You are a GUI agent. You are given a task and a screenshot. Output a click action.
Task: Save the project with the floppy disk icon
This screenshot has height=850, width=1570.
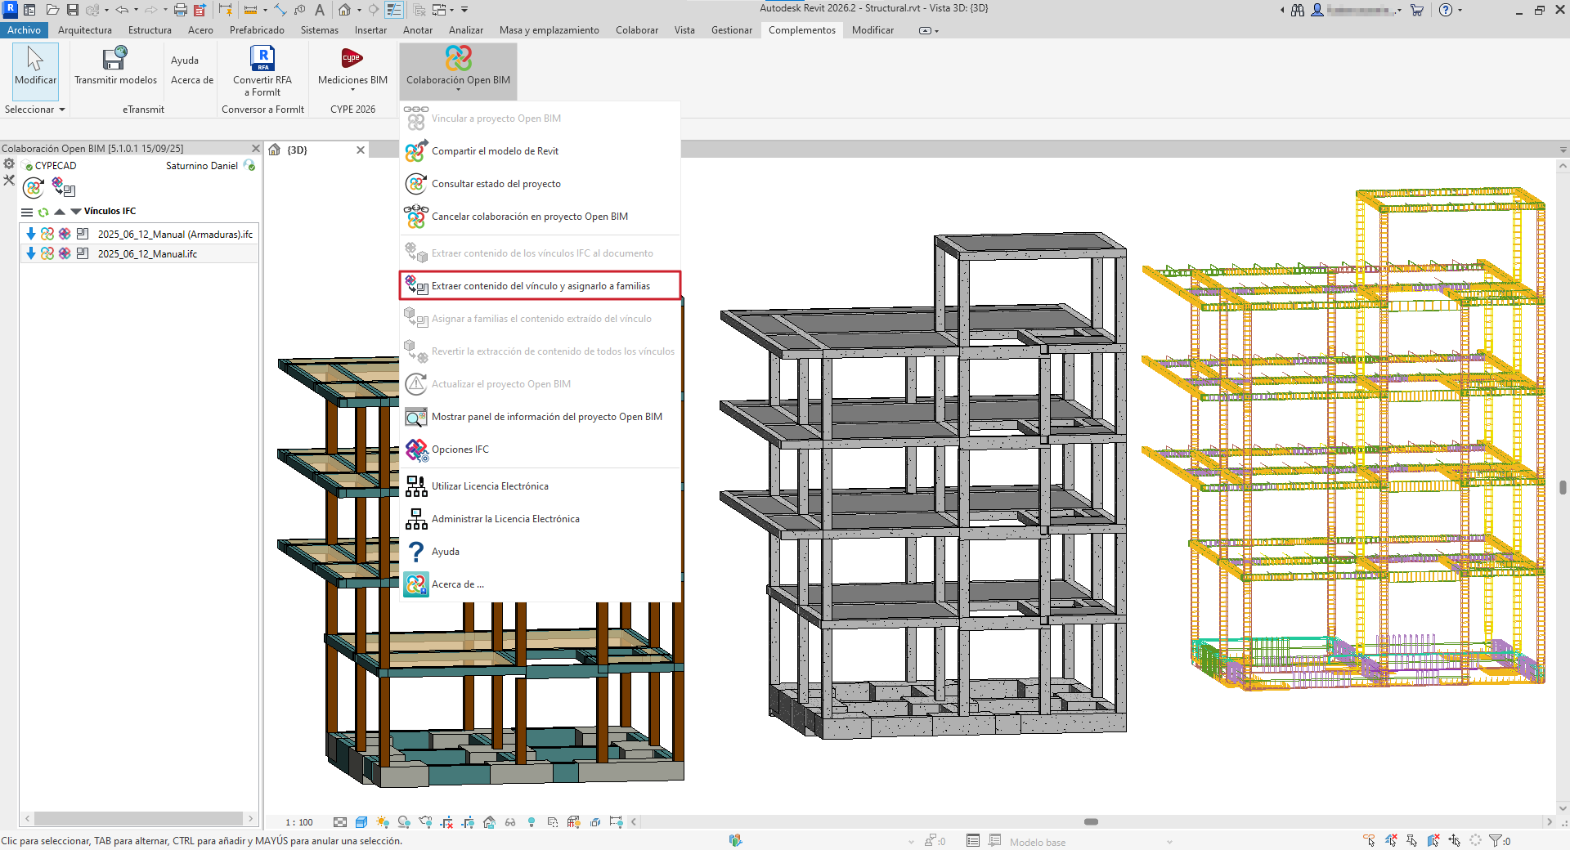coord(73,10)
